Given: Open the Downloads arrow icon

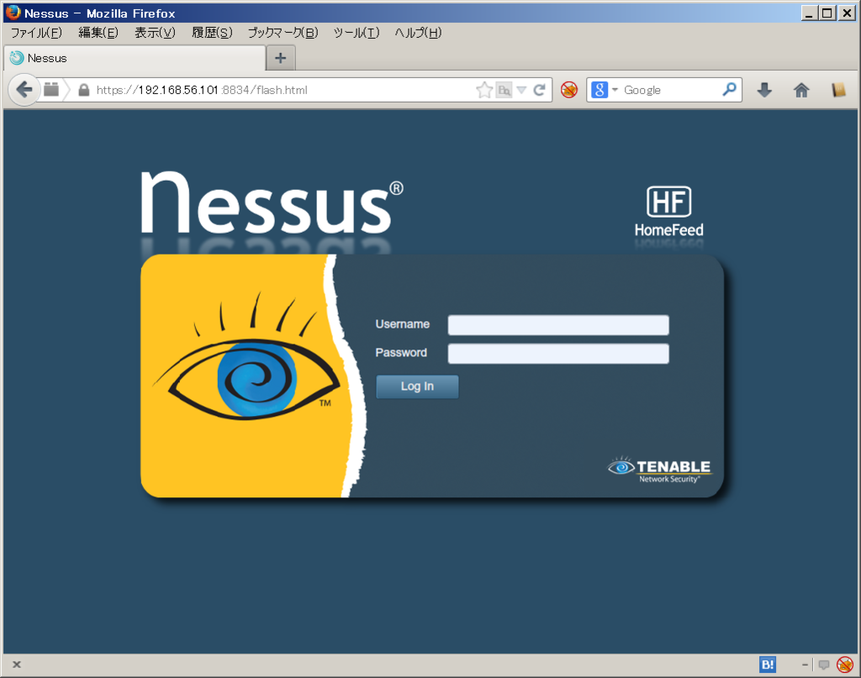Looking at the screenshot, I should (764, 89).
